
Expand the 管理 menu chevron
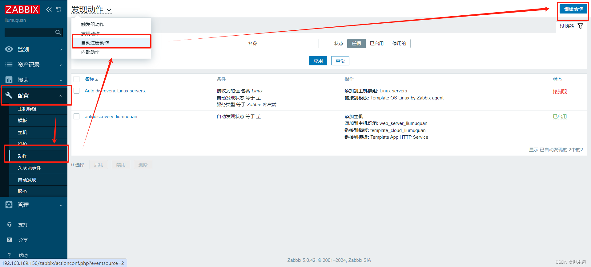point(61,205)
